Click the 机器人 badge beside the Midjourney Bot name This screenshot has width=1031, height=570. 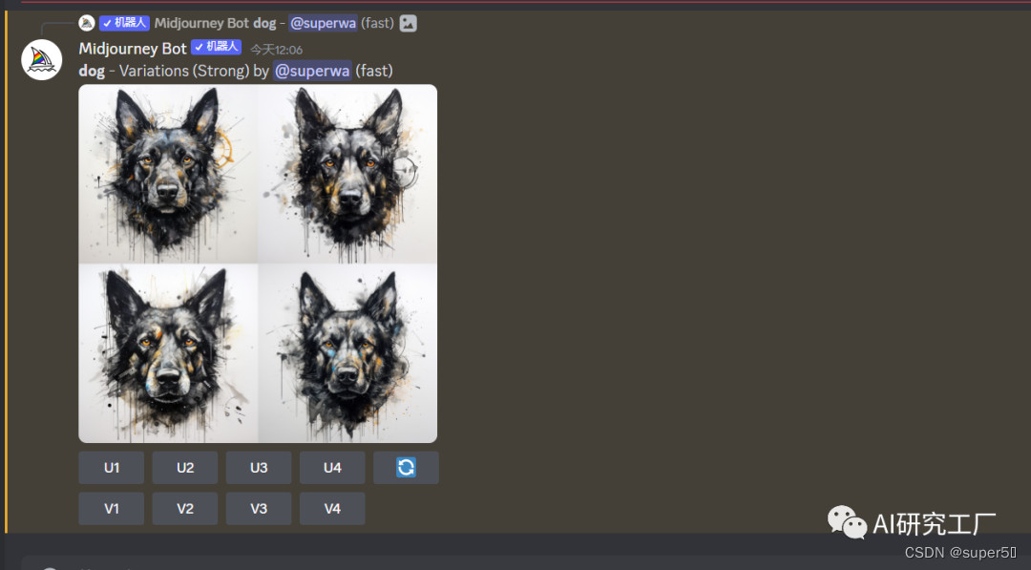coord(217,47)
